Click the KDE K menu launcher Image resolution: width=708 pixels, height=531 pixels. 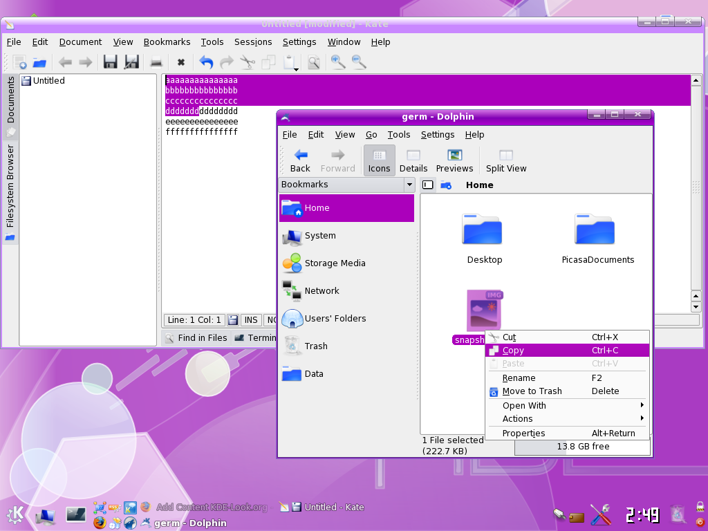[15, 514]
